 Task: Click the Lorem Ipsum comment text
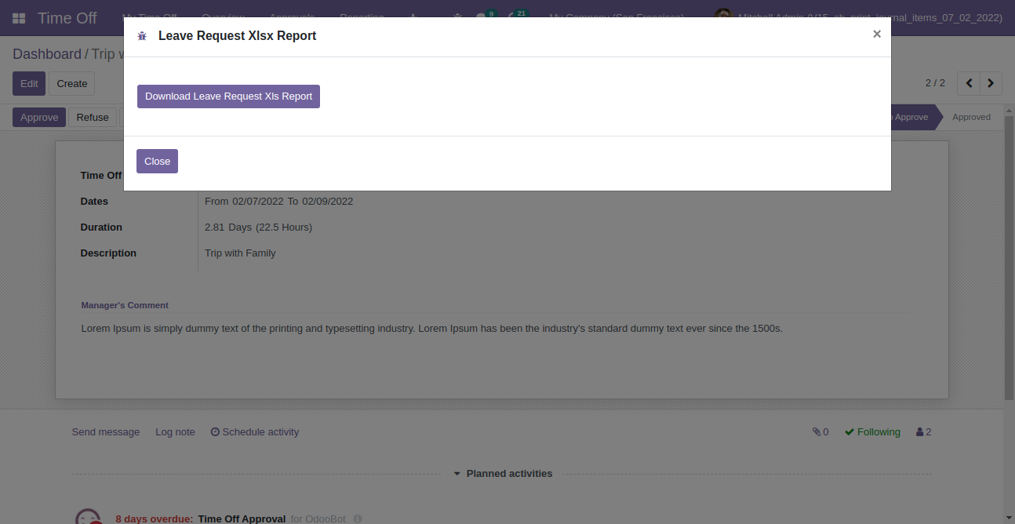point(432,329)
